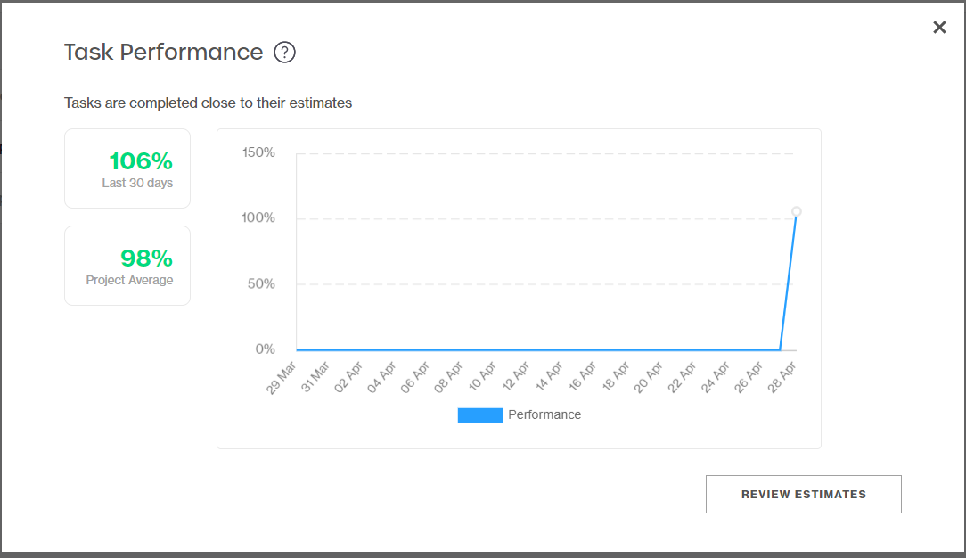This screenshot has width=966, height=558.
Task: Click the Task Performance heading text
Action: pos(163,53)
